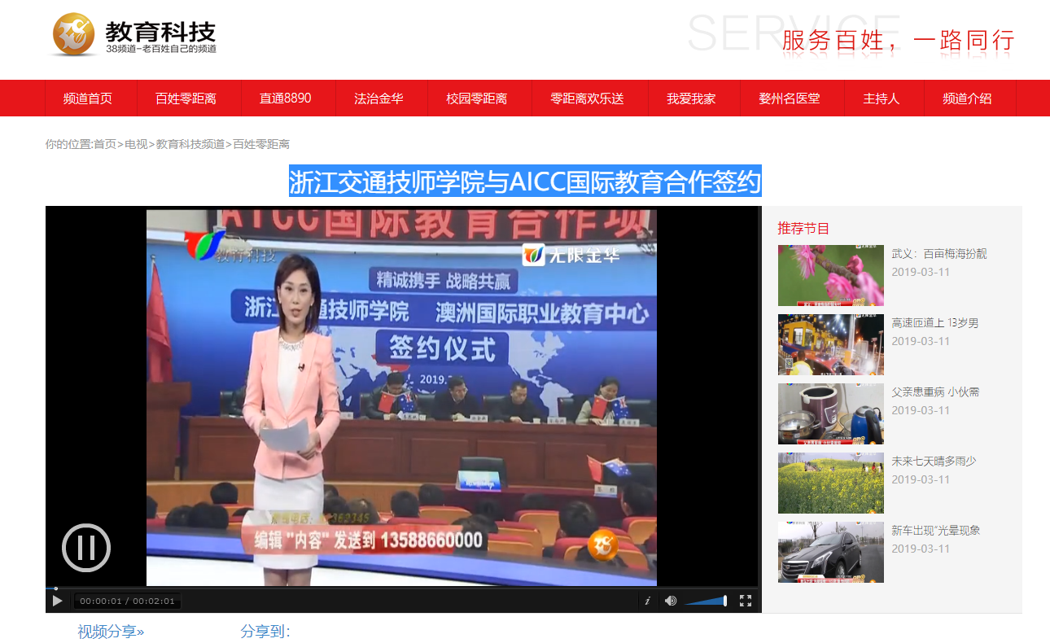Image resolution: width=1050 pixels, height=643 pixels.
Task: Seek on the video progress bar
Action: 401,588
